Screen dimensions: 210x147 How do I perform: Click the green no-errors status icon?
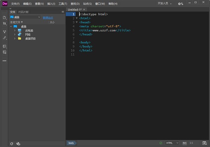(161, 143)
